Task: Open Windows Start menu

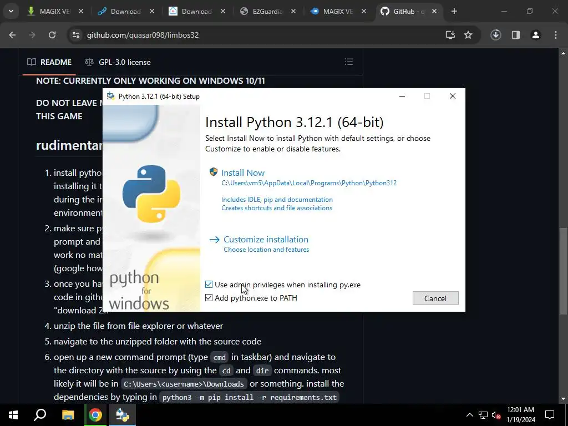Action: click(x=13, y=415)
